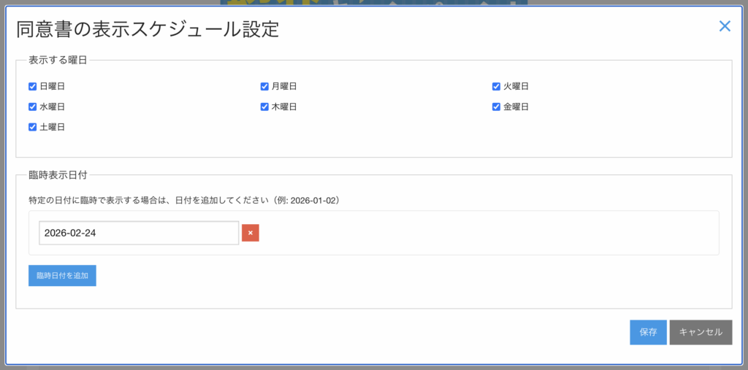Disable the 火曜日 checkbox
The width and height of the screenshot is (748, 370).
(496, 86)
